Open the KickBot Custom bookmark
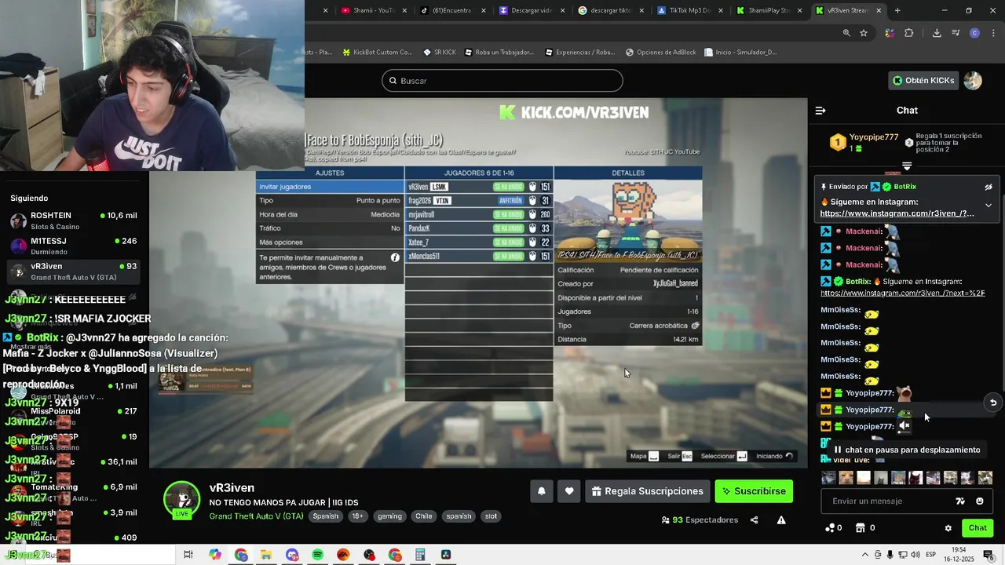Image resolution: width=1005 pixels, height=565 pixels. pos(377,53)
